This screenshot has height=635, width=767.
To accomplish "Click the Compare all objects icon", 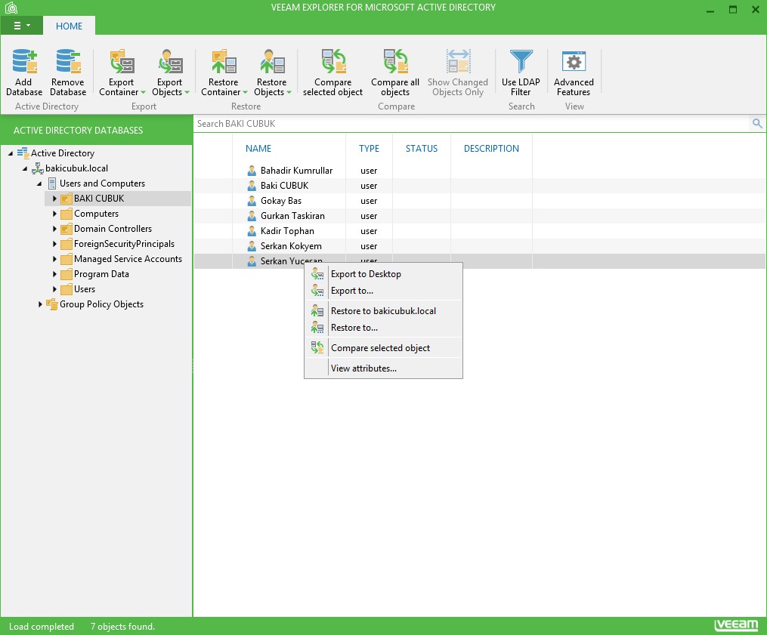I will pos(395,61).
